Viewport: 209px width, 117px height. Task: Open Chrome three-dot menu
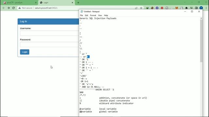[x=206, y=8]
